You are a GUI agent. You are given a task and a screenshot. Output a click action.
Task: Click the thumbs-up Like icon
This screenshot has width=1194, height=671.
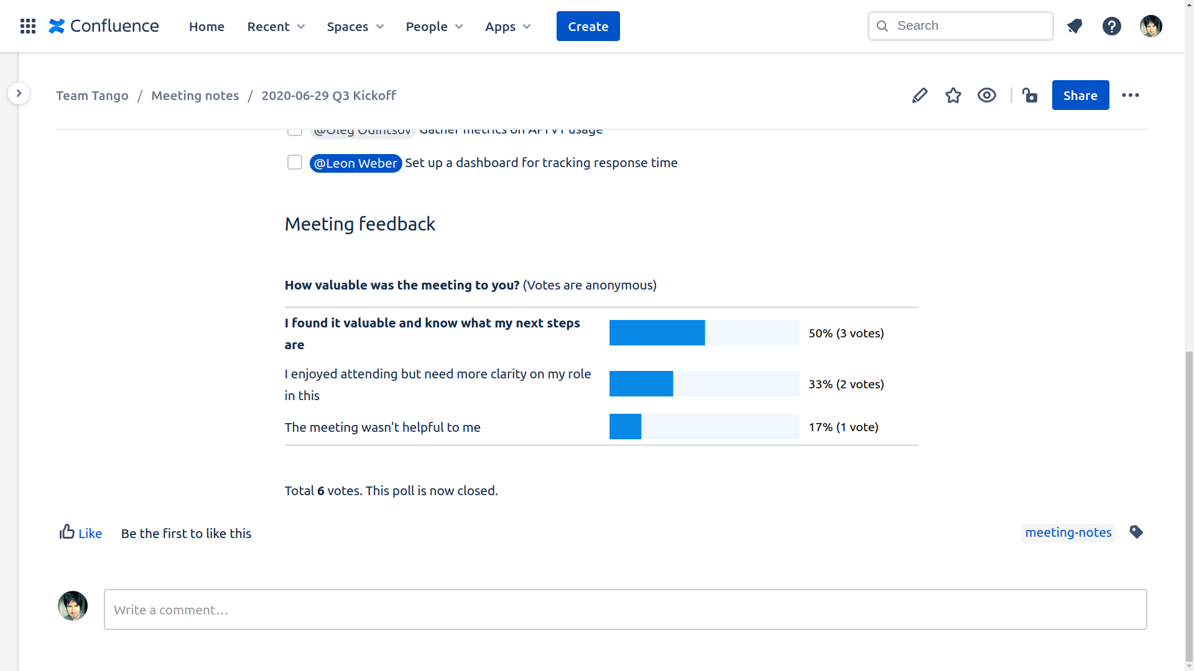[67, 532]
